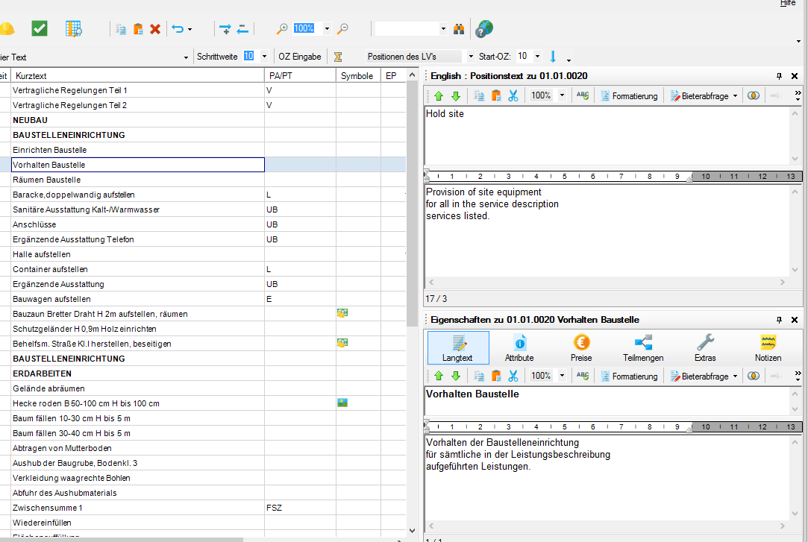Select the row 'Abtragen von Mutterboden'
The height and width of the screenshot is (542, 808).
tap(203, 448)
